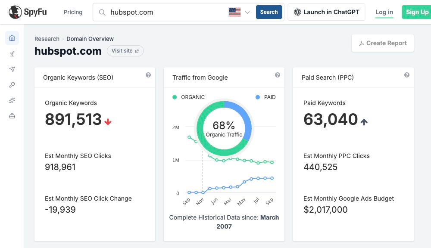Click the magnifier icon in search box
Screen dimensions: 431x248
(x=102, y=12)
